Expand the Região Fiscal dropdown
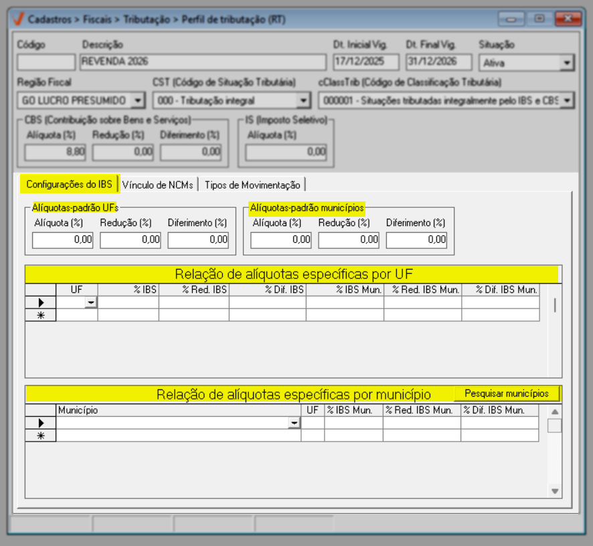Image resolution: width=593 pixels, height=546 pixels. click(137, 100)
